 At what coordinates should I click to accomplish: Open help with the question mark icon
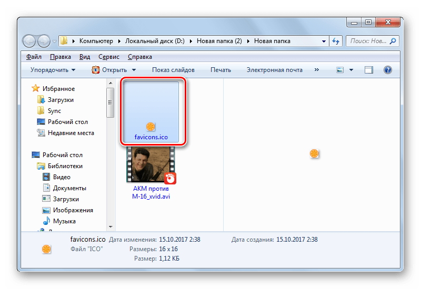[388, 70]
